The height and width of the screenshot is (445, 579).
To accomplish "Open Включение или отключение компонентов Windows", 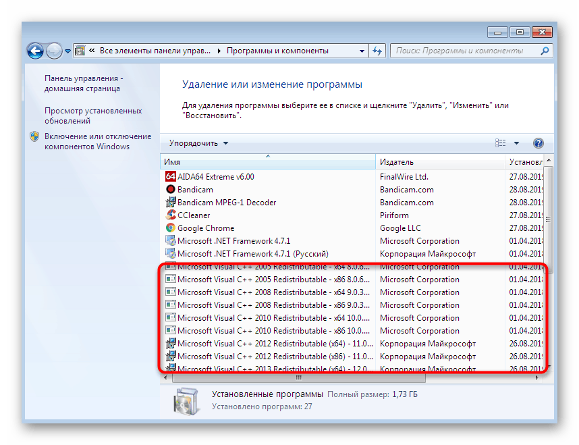I will [98, 142].
